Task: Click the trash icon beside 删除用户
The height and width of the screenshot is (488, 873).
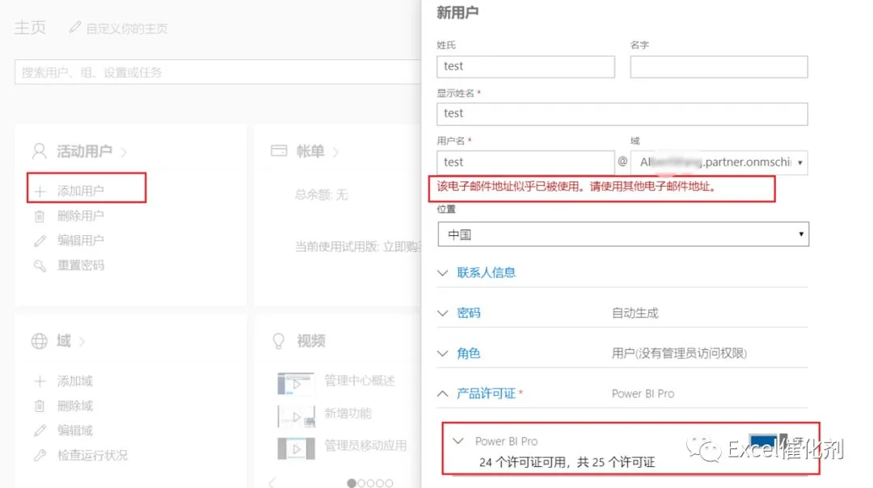Action: 40,217
